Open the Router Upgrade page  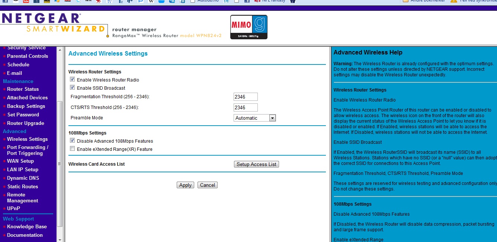pos(26,123)
